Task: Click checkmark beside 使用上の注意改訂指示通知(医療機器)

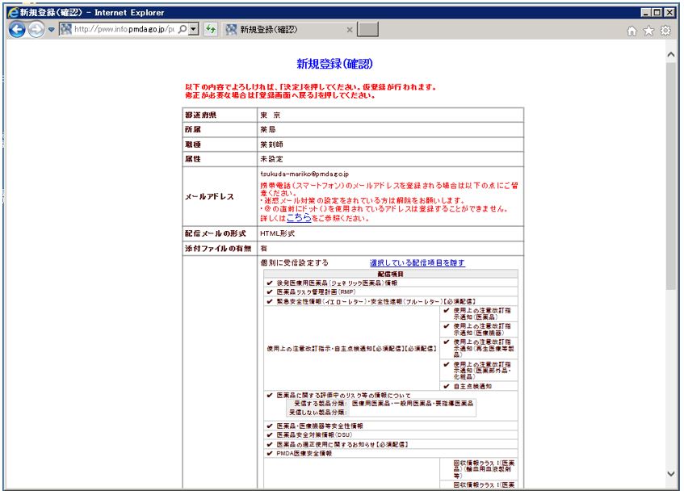Action: 447,325
